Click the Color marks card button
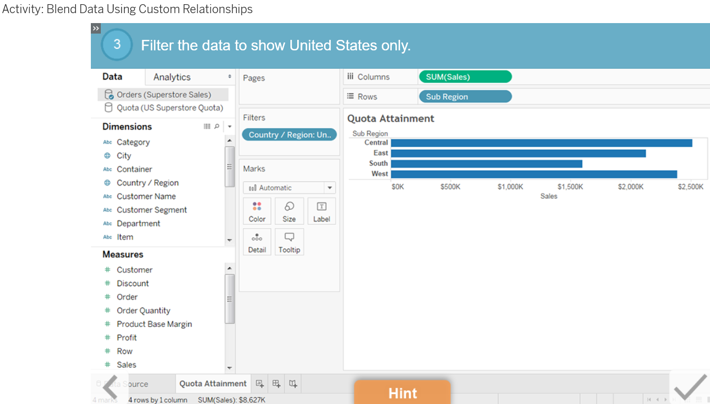The width and height of the screenshot is (710, 404). (257, 211)
